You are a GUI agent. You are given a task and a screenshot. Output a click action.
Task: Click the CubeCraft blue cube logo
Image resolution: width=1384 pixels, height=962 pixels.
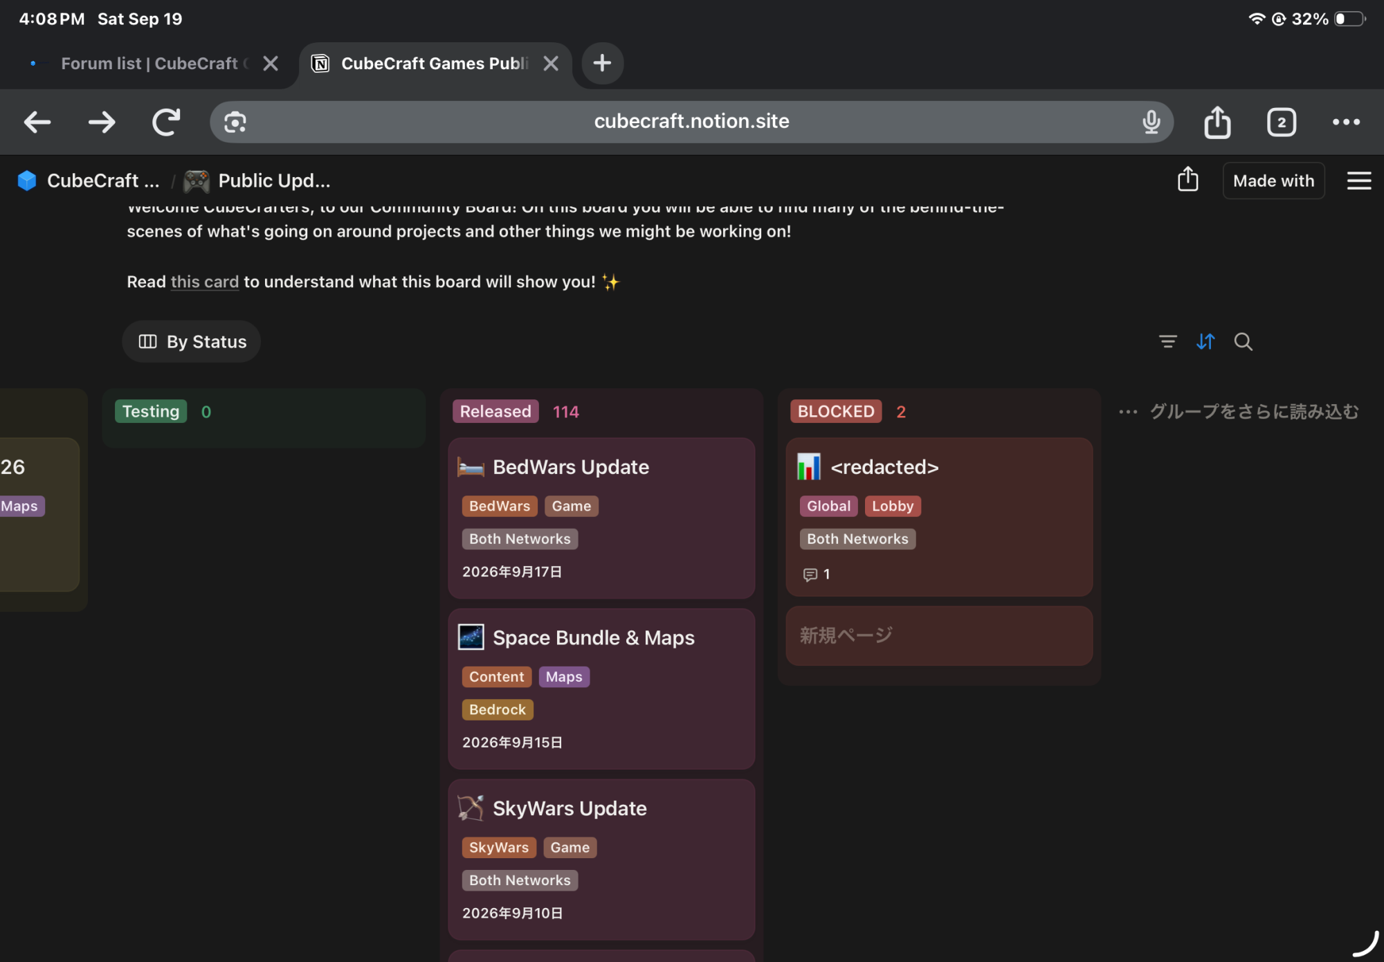click(27, 181)
